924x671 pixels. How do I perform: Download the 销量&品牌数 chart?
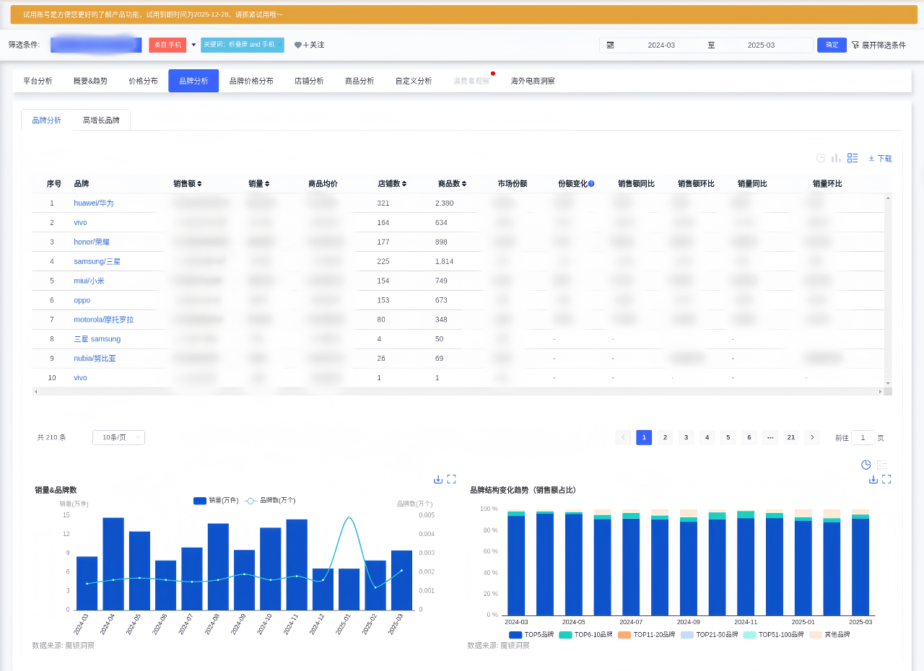[437, 479]
